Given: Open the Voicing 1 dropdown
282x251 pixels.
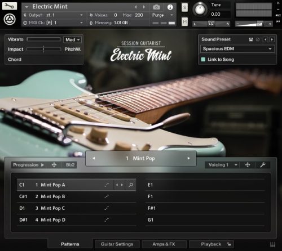Looking at the screenshot, I should pos(223,165).
